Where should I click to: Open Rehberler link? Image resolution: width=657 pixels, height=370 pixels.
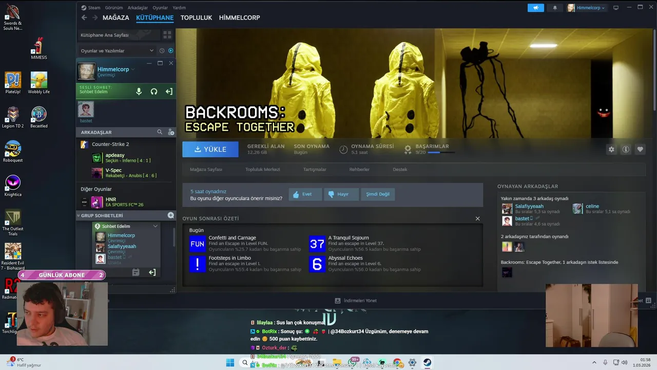(359, 170)
